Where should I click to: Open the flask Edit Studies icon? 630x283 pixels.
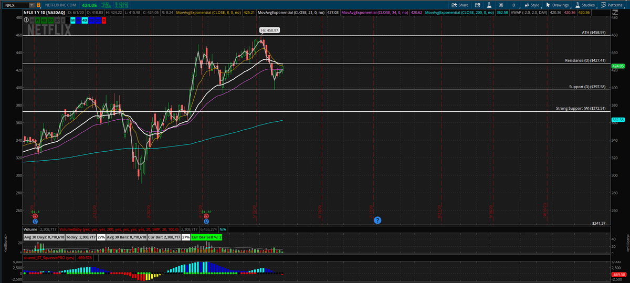point(489,5)
